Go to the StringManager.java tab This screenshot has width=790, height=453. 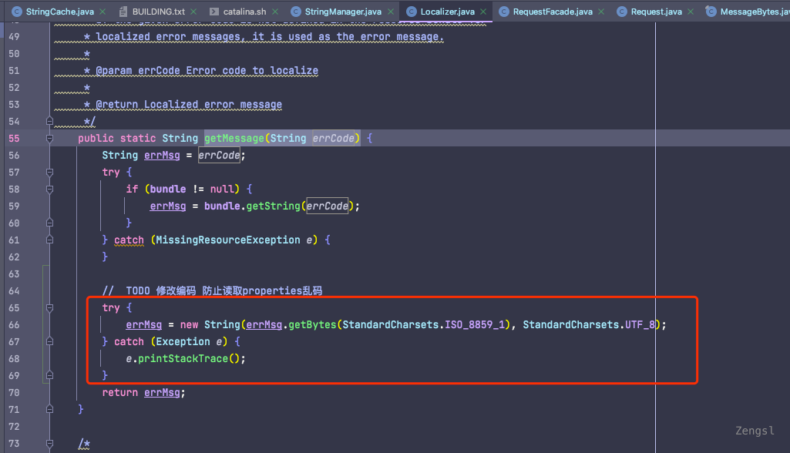coord(342,12)
